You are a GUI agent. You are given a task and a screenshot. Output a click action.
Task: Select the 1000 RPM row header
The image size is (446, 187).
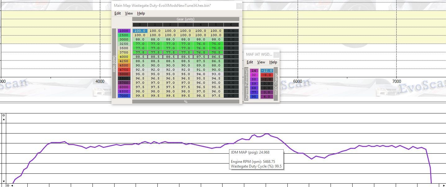click(124, 31)
